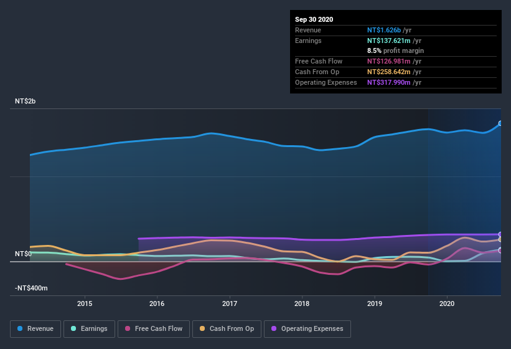Click the NT$1.626b revenue value in tooltip
The width and height of the screenshot is (511, 349).
(384, 30)
